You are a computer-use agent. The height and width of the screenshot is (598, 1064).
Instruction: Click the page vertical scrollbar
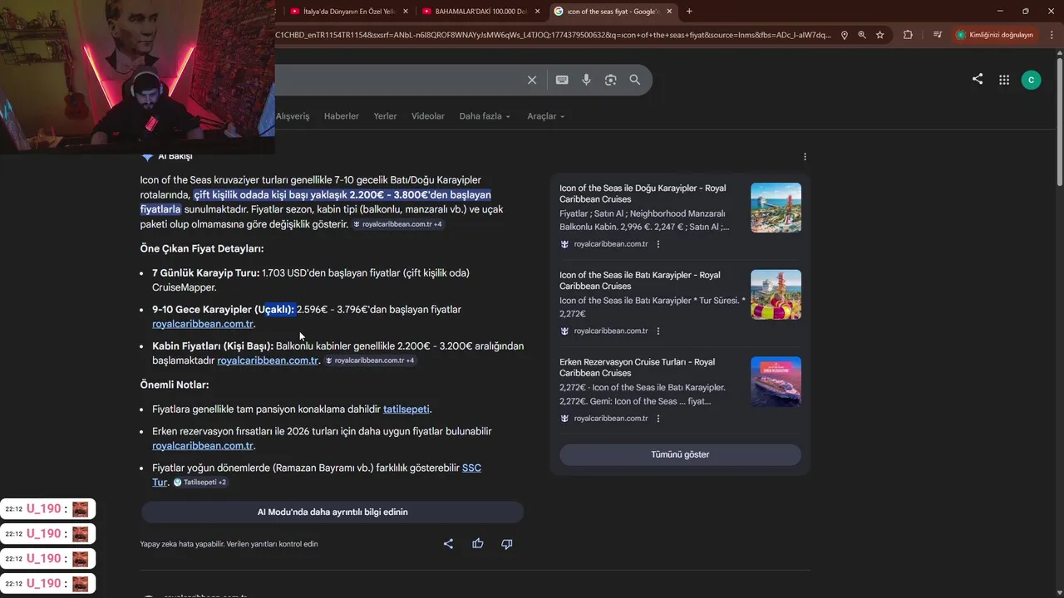point(1059,120)
